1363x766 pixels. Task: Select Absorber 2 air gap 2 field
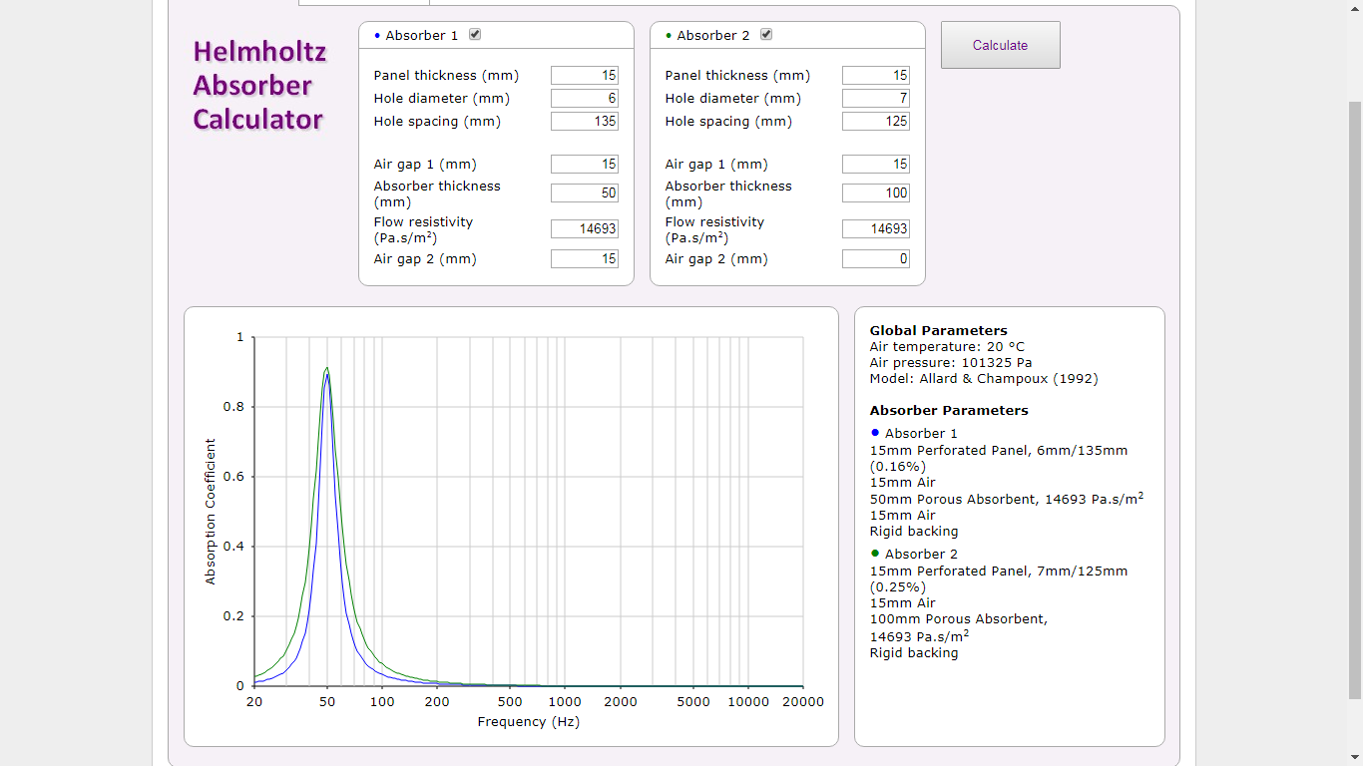[x=876, y=259]
